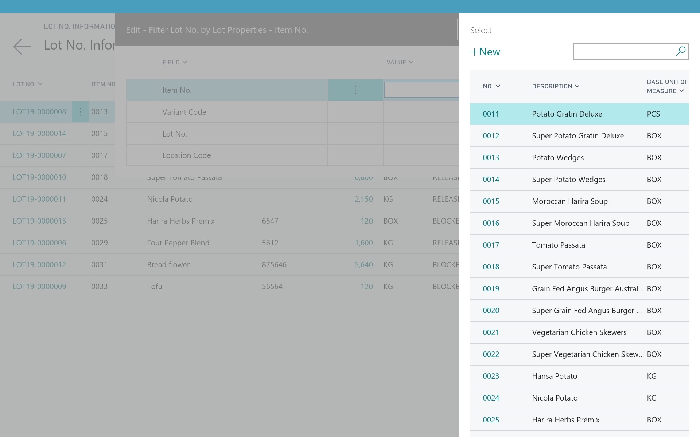Select the Variant Code filter row
700x437 pixels.
(x=184, y=112)
